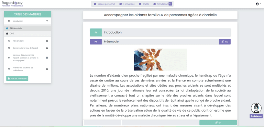The image size is (264, 127).
Task: Open the Formations menu item
Action: [127, 4]
